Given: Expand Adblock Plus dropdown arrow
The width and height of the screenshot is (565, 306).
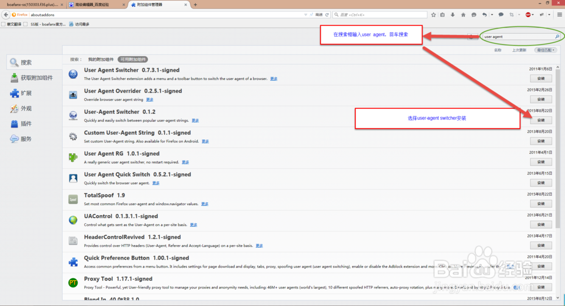Looking at the screenshot, I should tap(533, 15).
